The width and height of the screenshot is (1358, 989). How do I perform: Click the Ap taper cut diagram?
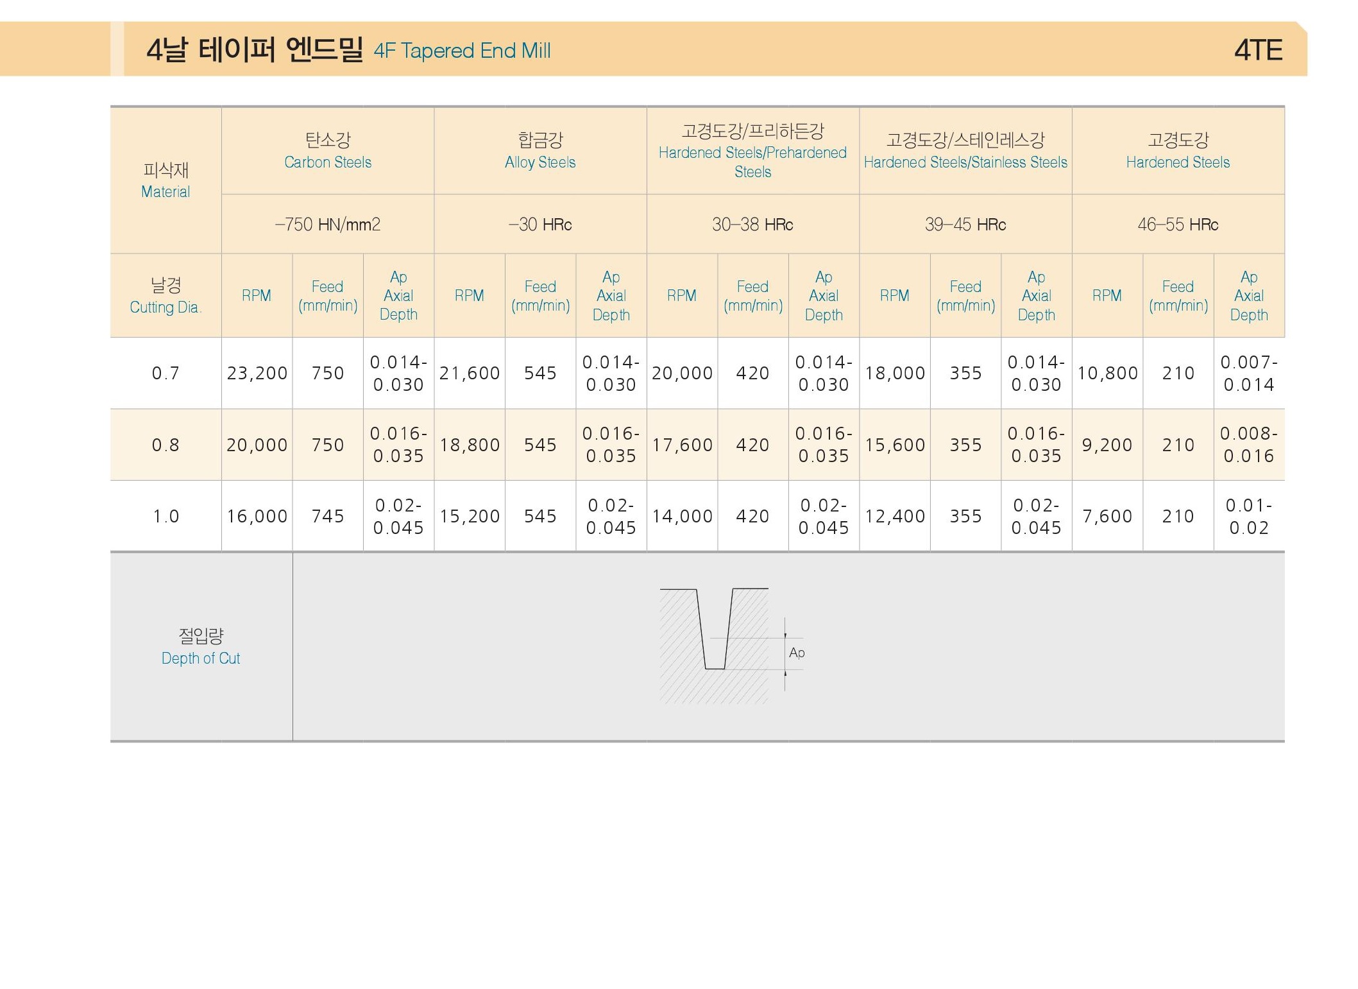tap(732, 645)
